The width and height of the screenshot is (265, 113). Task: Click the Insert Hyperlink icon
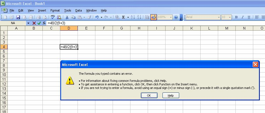pos(117,17)
